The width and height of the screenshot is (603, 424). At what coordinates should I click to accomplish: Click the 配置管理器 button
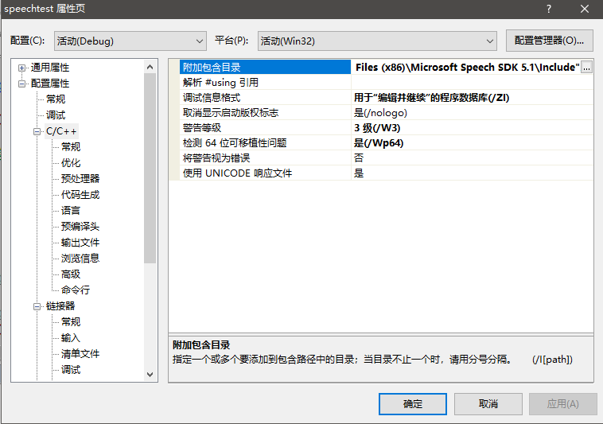(549, 41)
